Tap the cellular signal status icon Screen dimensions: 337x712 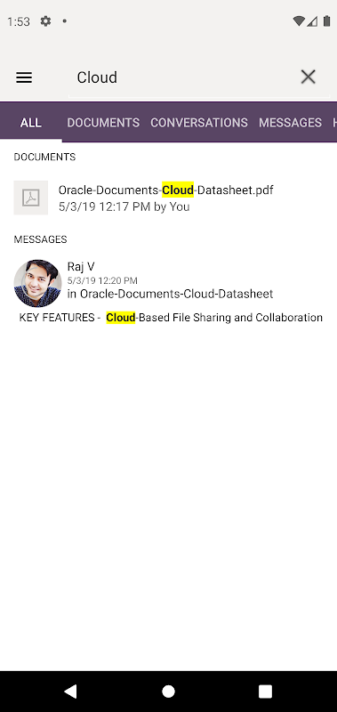(x=312, y=20)
